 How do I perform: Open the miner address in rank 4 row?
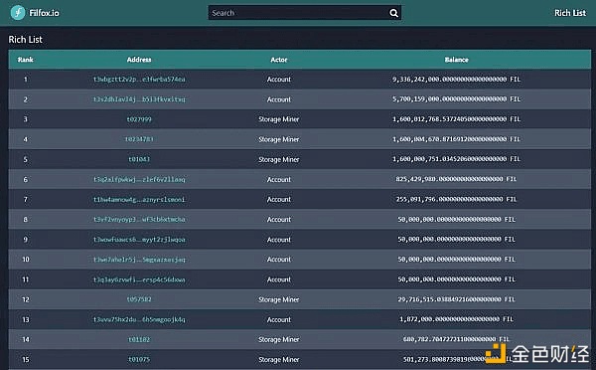(x=139, y=139)
